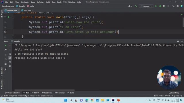184x103 pixels.
Task: Open the user account dropdown icon
Action: (130, 6)
